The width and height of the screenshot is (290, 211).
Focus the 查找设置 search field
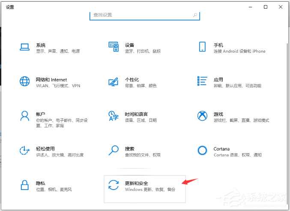pos(145,15)
